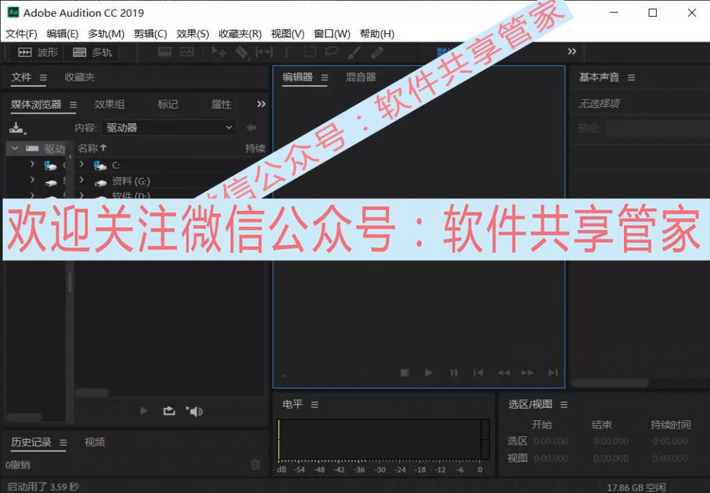Open the 电平 panel options menu
The width and height of the screenshot is (710, 493).
point(315,405)
